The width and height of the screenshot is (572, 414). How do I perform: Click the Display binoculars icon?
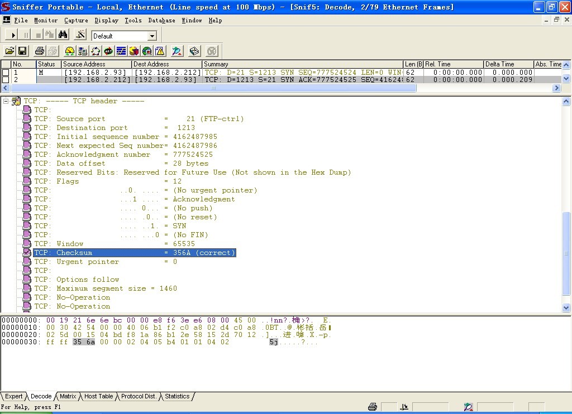tap(63, 35)
